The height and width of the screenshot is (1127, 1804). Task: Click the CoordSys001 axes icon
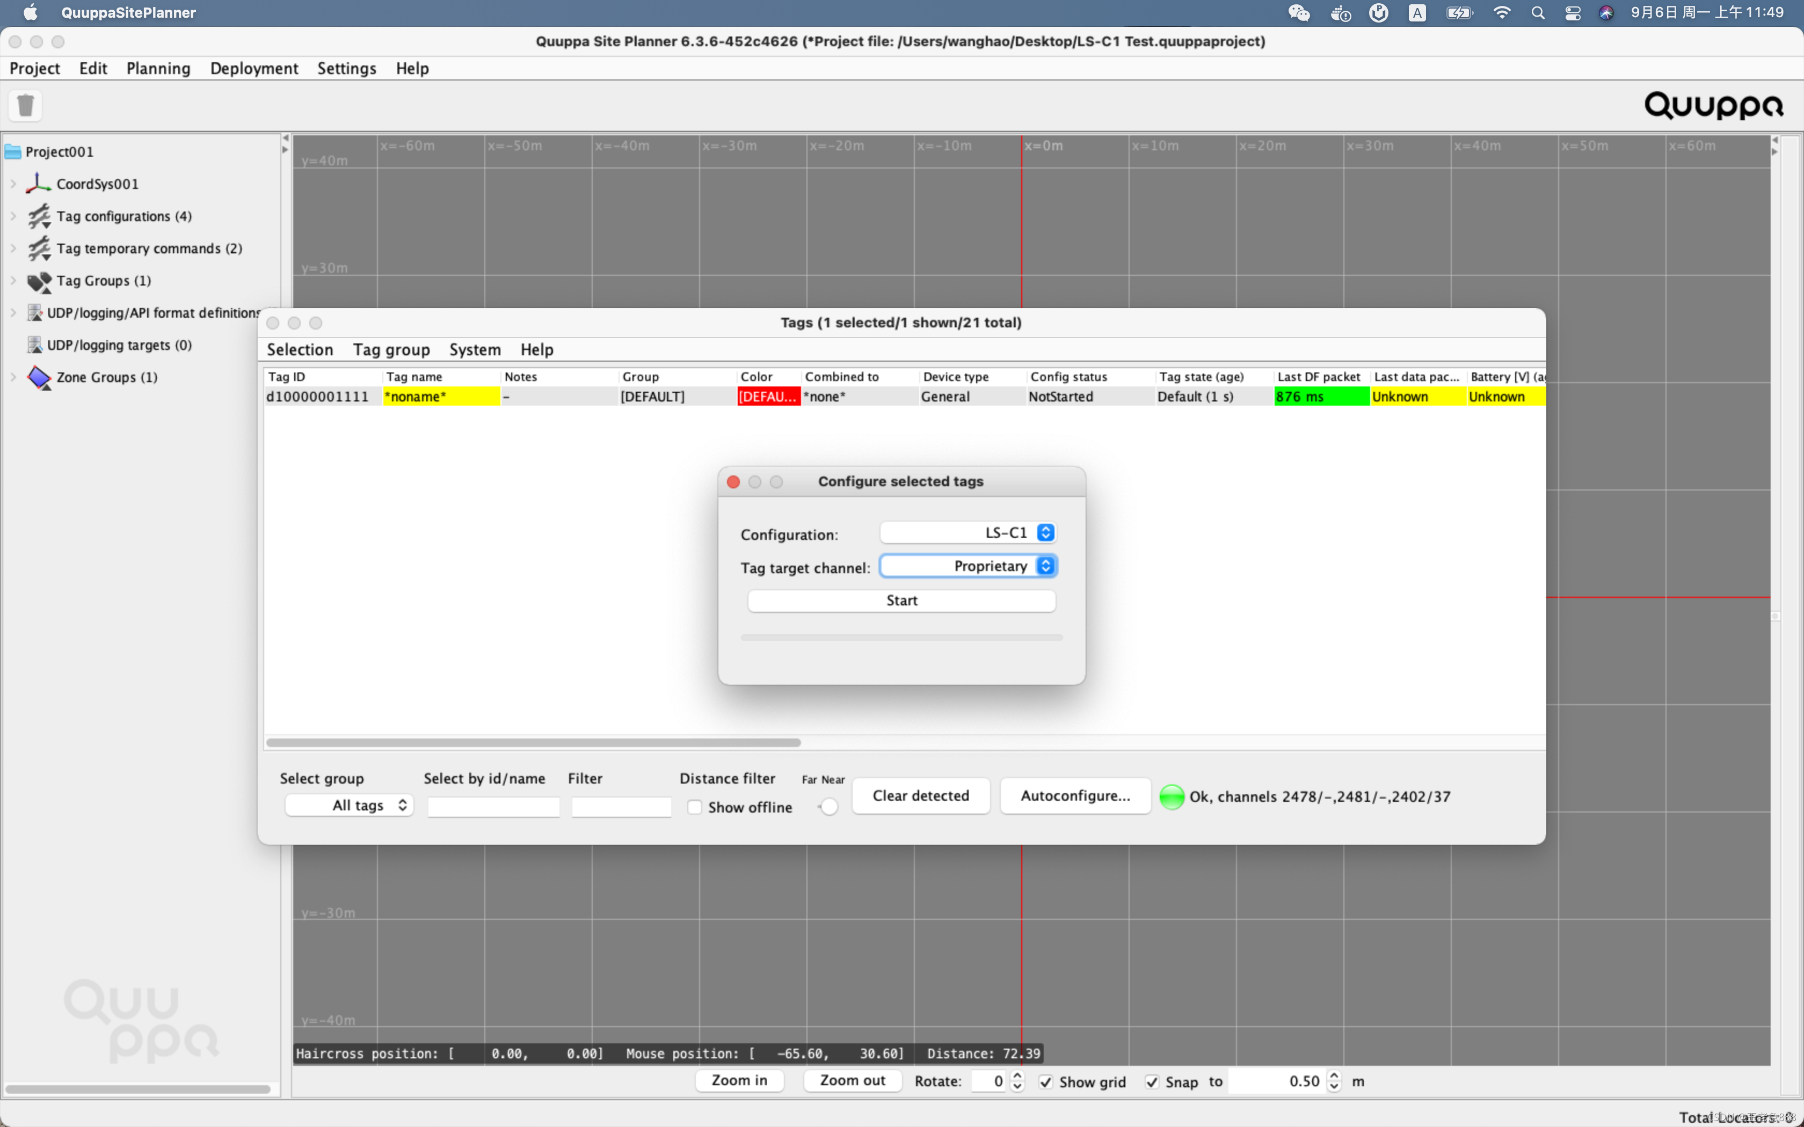point(39,184)
